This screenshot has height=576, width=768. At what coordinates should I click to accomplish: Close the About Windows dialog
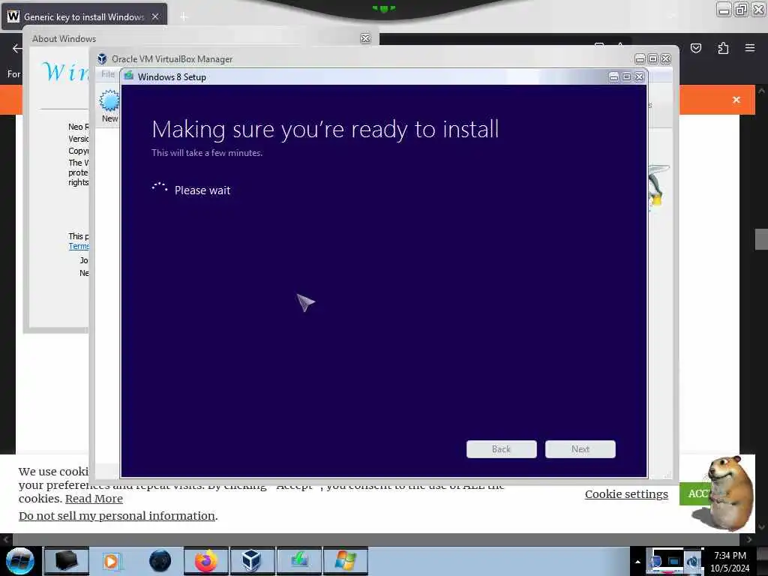pos(365,38)
